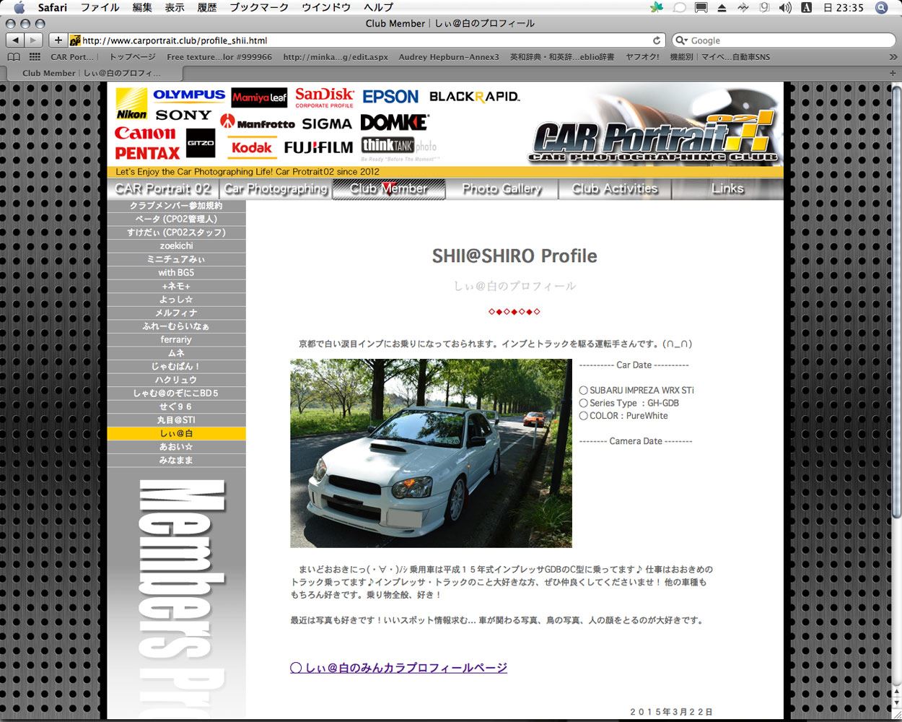Click the Think Tank Photo logo

(x=399, y=148)
